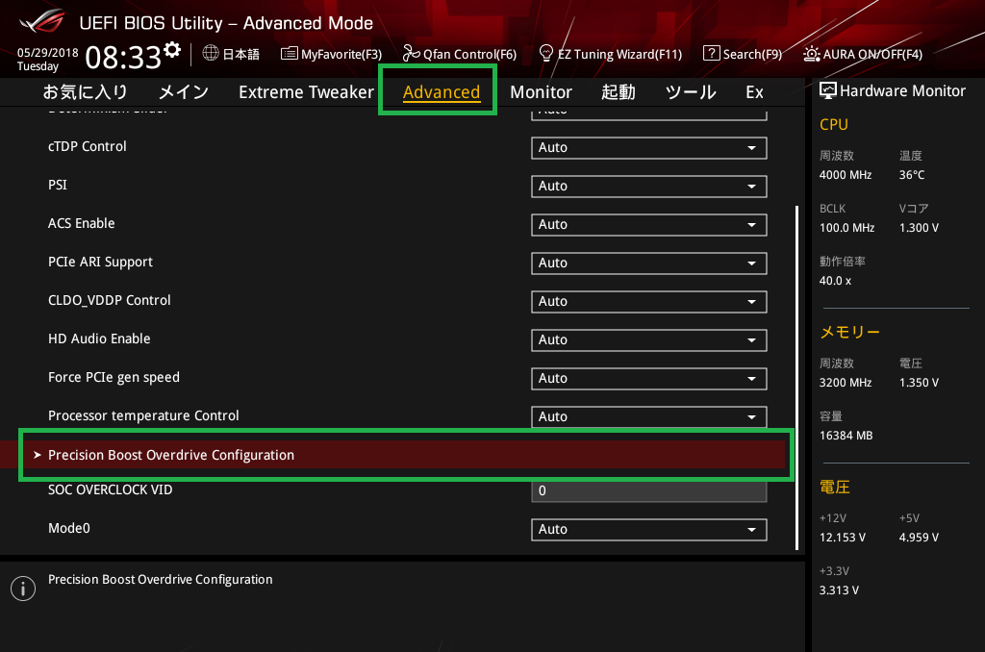Screen dimensions: 985x652
Task: Click the 100.0 MHz BCLK value
Action: pos(846,228)
